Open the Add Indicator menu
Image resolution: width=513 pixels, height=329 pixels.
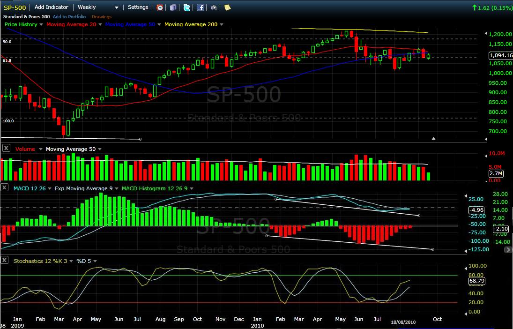tap(52, 7)
